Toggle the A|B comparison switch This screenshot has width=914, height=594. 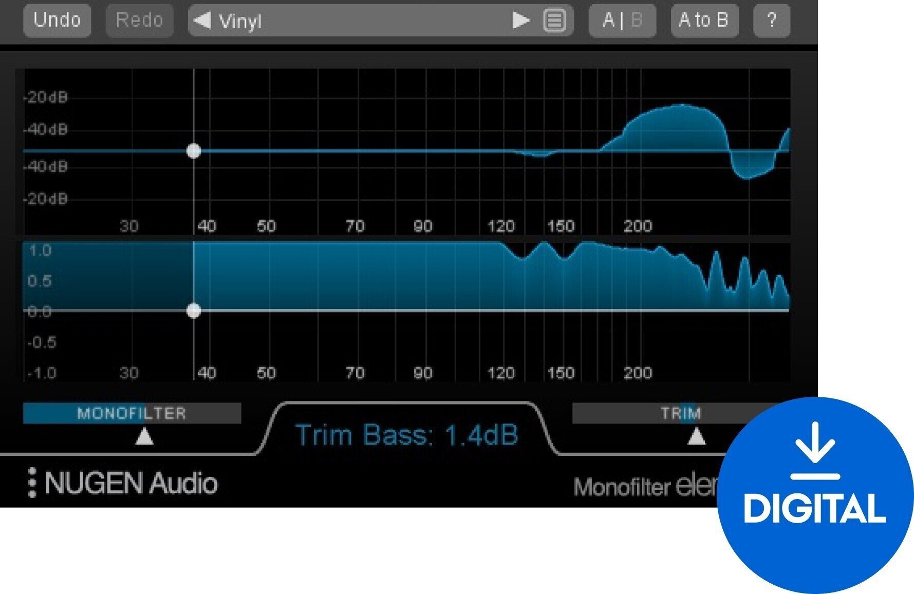622,21
